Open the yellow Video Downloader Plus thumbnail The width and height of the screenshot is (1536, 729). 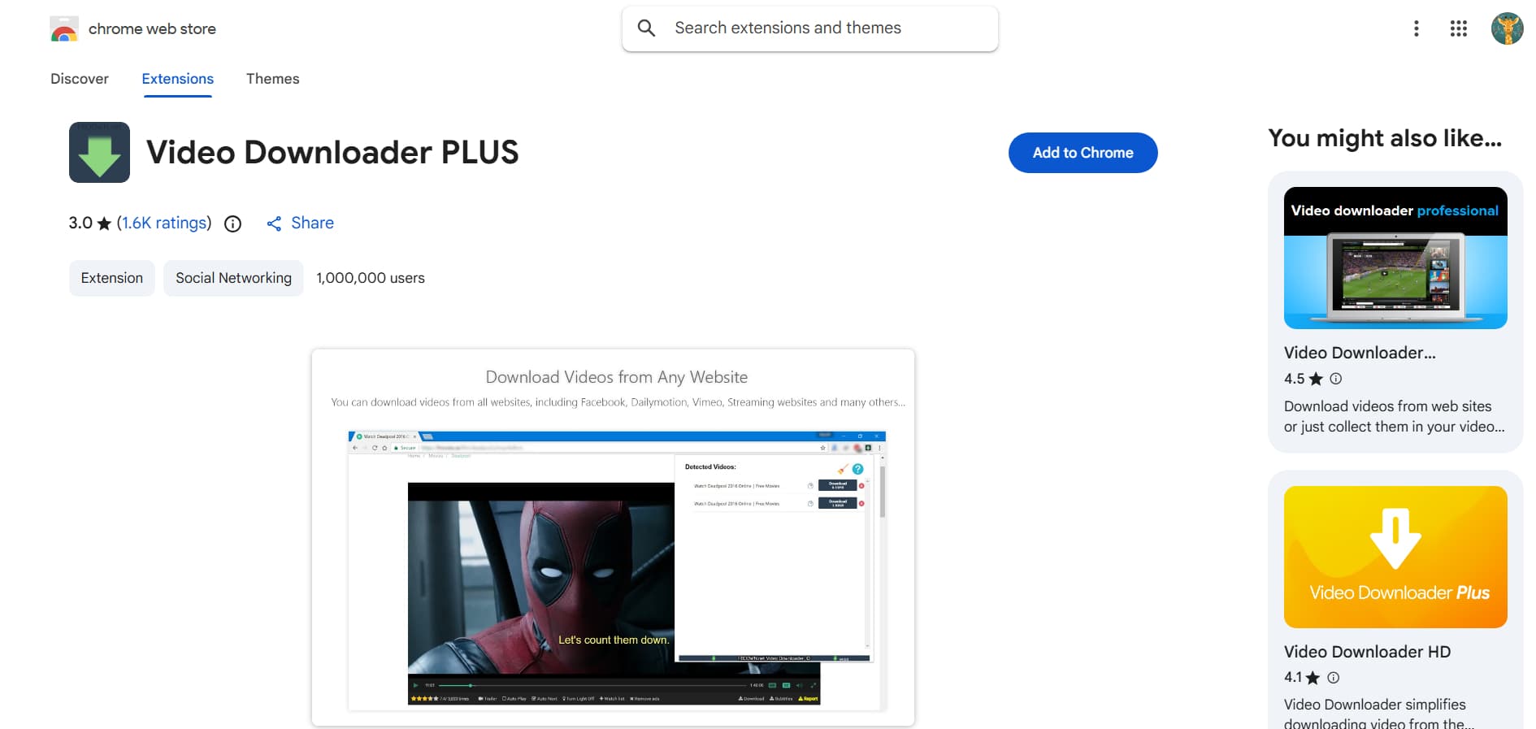click(x=1395, y=557)
